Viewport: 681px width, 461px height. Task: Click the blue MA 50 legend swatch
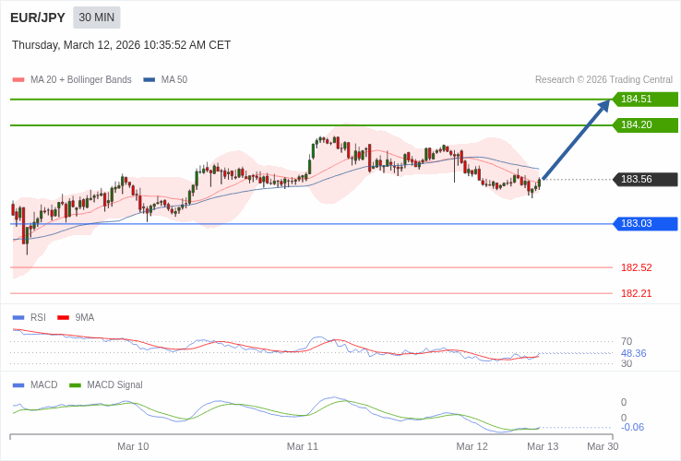(x=149, y=80)
